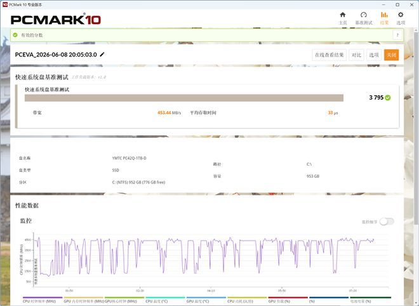Open the 选项 button next to 对比
This screenshot has height=306, width=419.
(374, 55)
